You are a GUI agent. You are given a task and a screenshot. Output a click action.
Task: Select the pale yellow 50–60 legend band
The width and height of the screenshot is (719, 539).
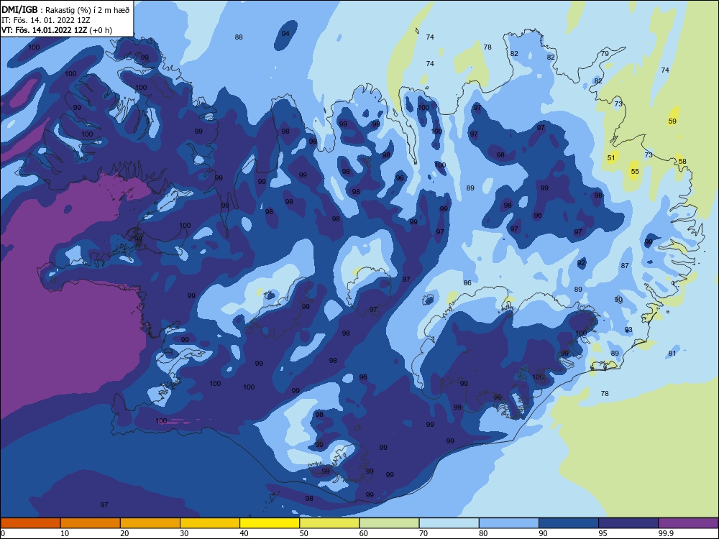pyautogui.click(x=329, y=523)
